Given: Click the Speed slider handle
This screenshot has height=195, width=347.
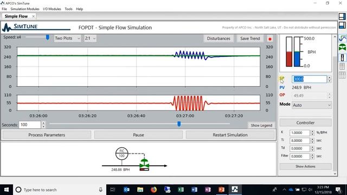Looking at the screenshot, I should pos(47,37).
